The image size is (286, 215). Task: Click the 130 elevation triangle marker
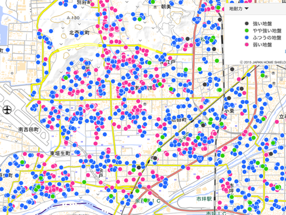pyautogui.click(x=68, y=18)
